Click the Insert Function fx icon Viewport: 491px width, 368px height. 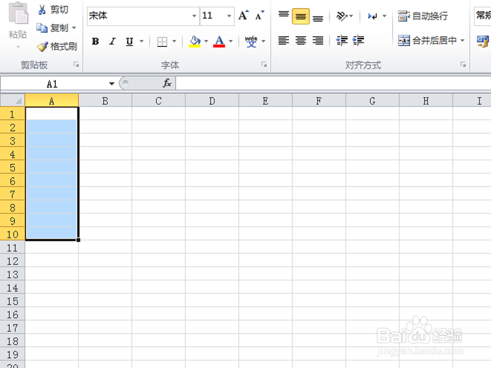[x=167, y=83]
